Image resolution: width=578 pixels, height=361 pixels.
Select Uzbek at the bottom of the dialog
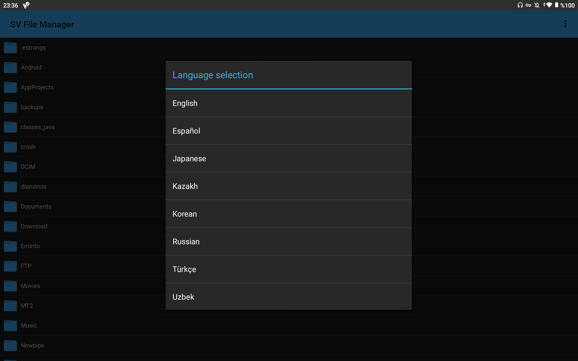tap(288, 297)
